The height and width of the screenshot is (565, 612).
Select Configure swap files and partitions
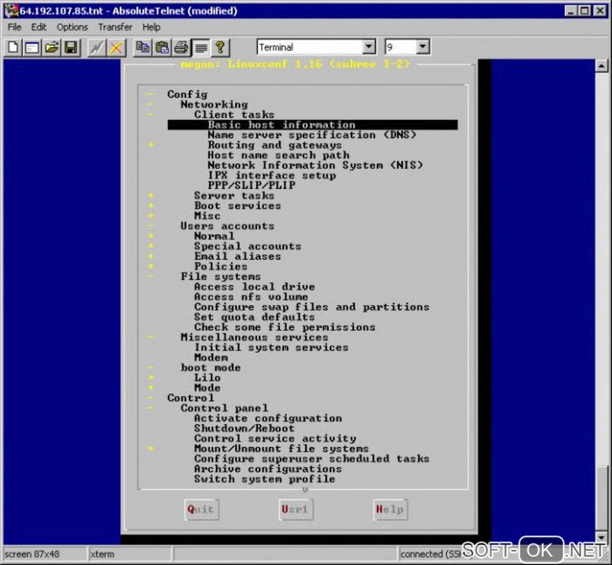(x=312, y=307)
